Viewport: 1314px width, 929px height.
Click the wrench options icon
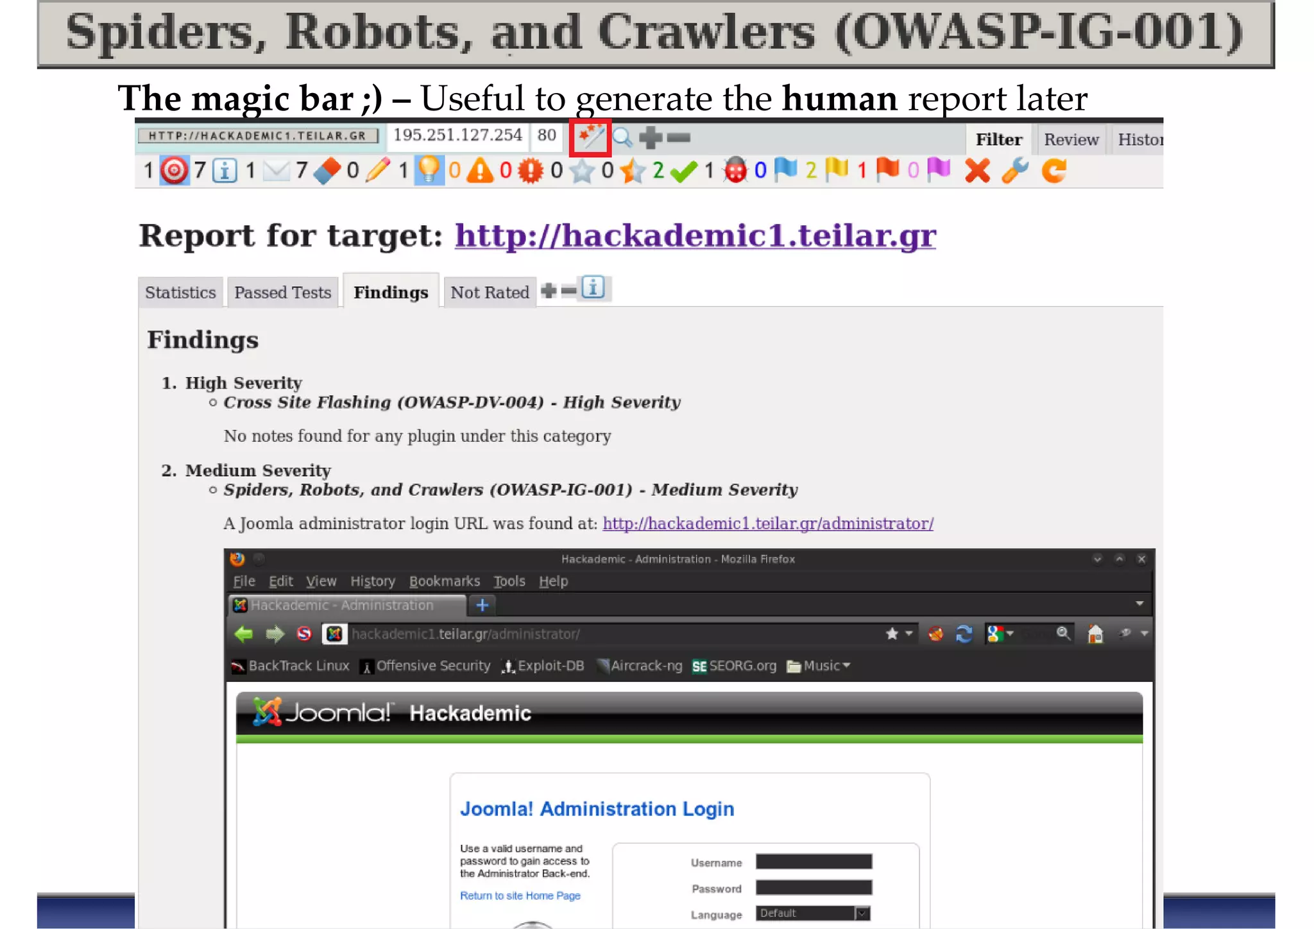[x=1015, y=171]
